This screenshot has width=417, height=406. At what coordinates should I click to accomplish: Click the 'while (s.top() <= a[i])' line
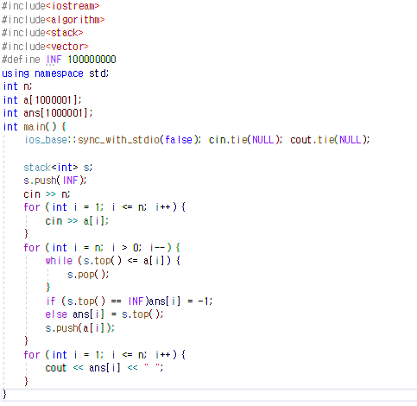click(x=112, y=261)
